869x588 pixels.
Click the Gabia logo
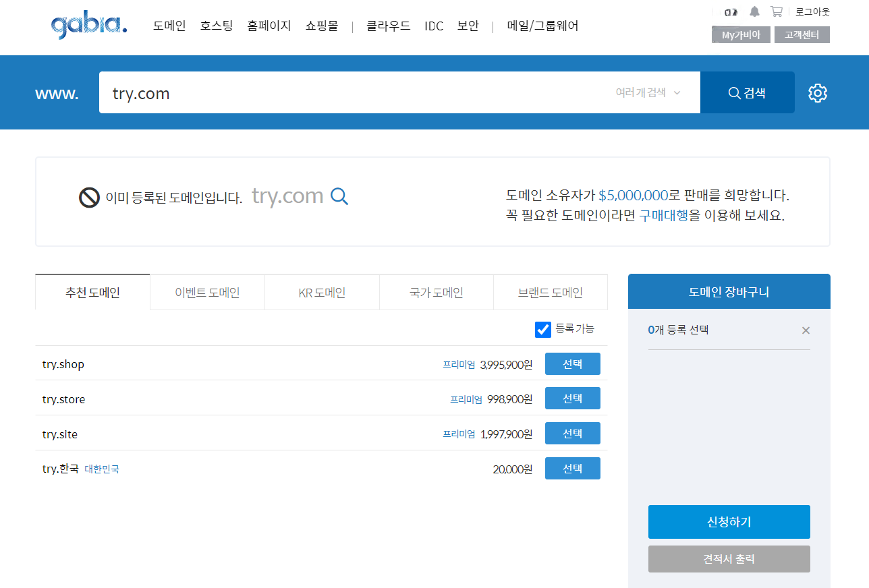pos(88,26)
